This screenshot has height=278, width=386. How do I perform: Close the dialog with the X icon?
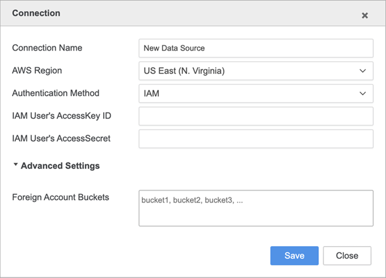point(364,15)
